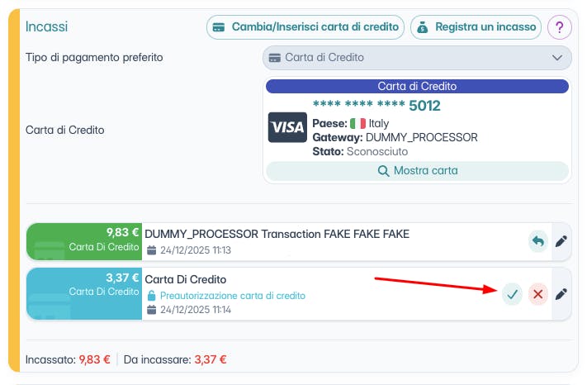Cancel the preauthorization with the red X
This screenshot has width=587, height=385.
pos(538,293)
